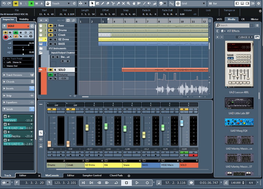Screen dimensions: 263x189
Task: Activate the Cycle loop transport button
Action: click(116, 183)
